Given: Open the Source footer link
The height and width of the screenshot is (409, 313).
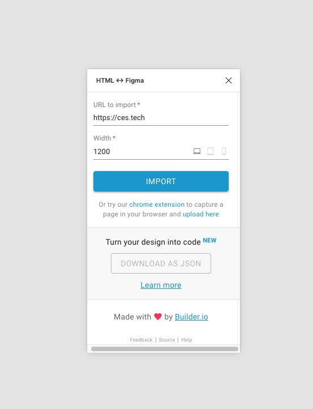Looking at the screenshot, I should point(167,340).
